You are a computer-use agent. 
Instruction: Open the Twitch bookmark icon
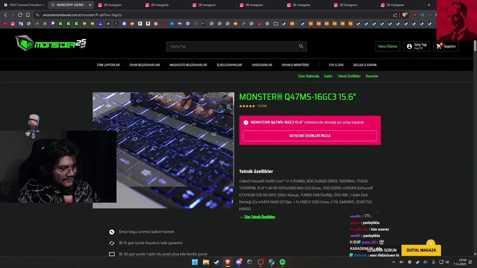tap(53, 23)
